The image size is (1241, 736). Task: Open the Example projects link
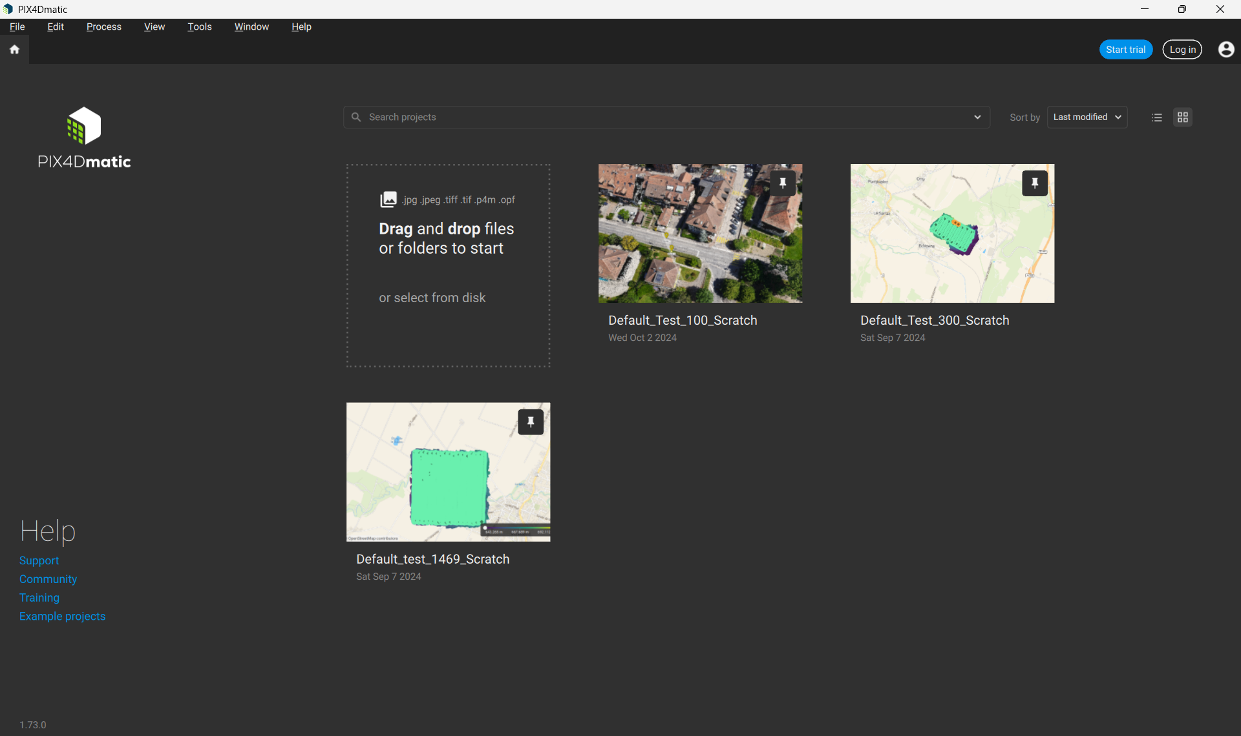pyautogui.click(x=62, y=617)
